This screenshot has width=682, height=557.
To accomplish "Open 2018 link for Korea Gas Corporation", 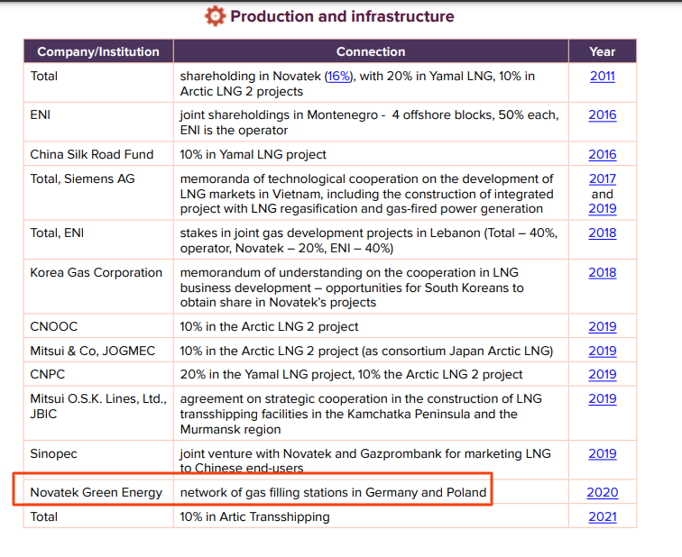I will tap(603, 272).
